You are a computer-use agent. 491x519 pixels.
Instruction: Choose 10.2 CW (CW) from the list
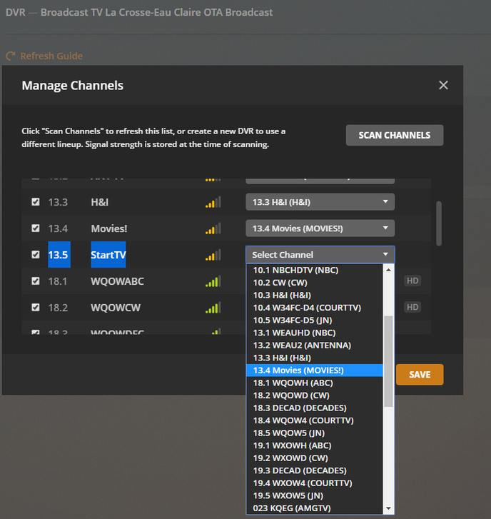pos(315,283)
